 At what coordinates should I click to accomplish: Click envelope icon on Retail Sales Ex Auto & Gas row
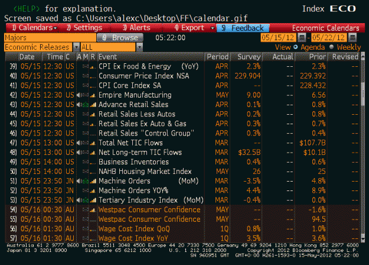[86, 124]
